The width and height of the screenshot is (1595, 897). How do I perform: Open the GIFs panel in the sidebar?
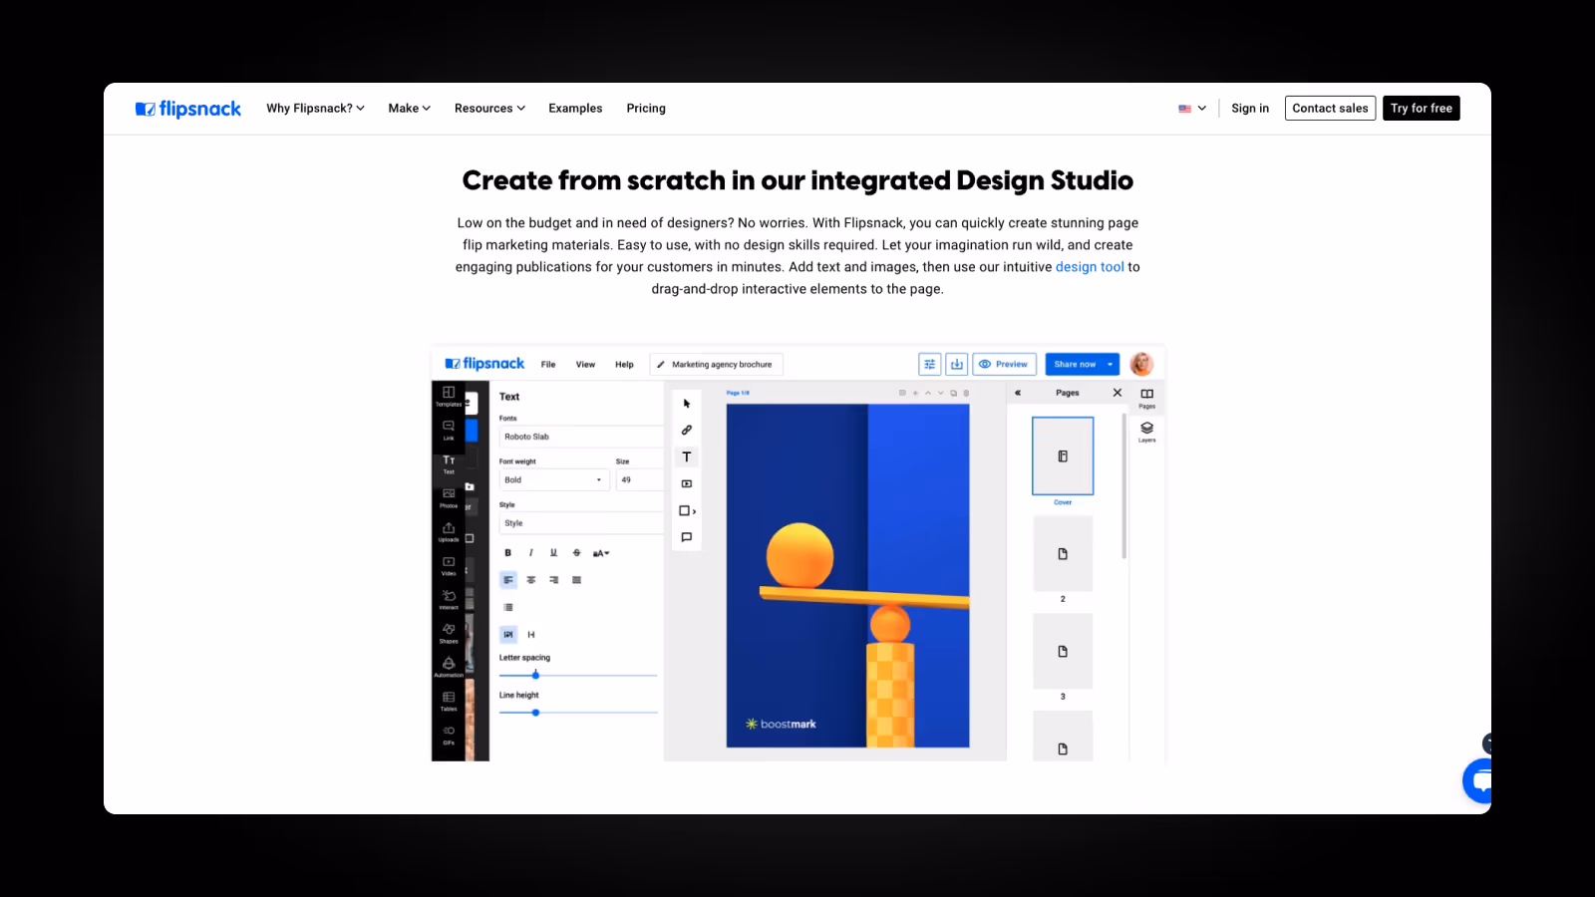coord(449,736)
